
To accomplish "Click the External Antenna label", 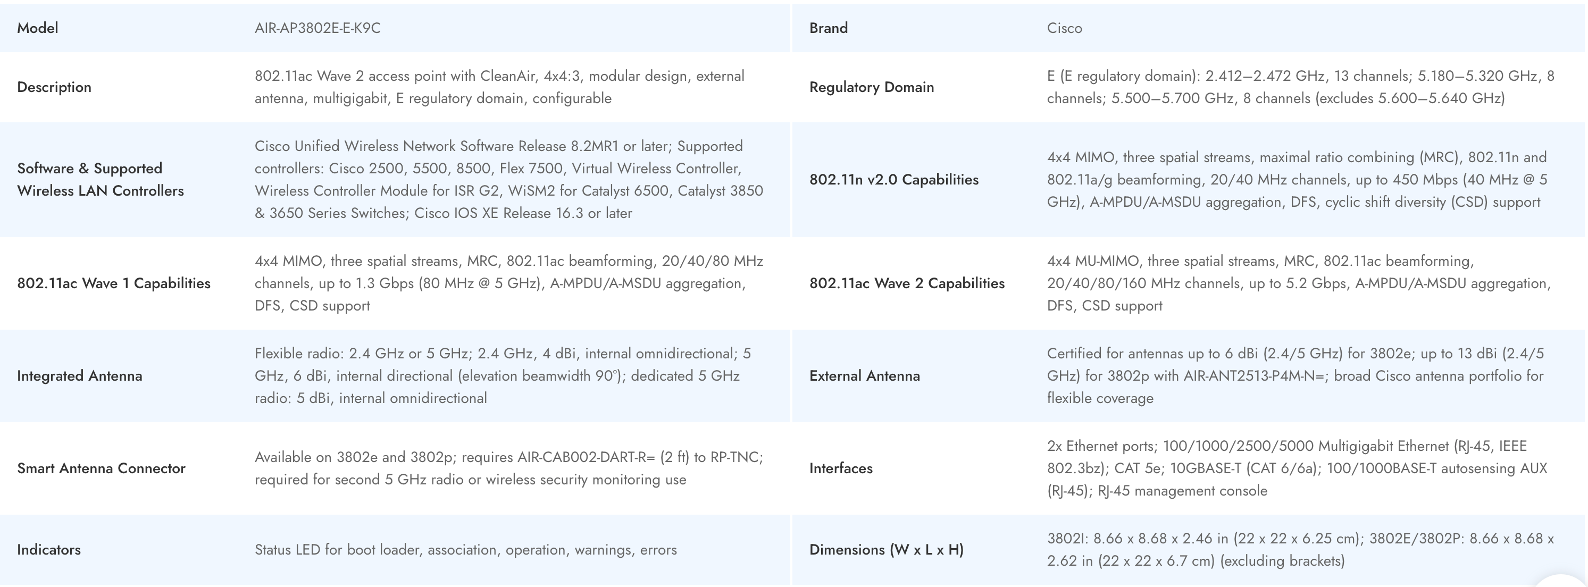I will point(864,375).
